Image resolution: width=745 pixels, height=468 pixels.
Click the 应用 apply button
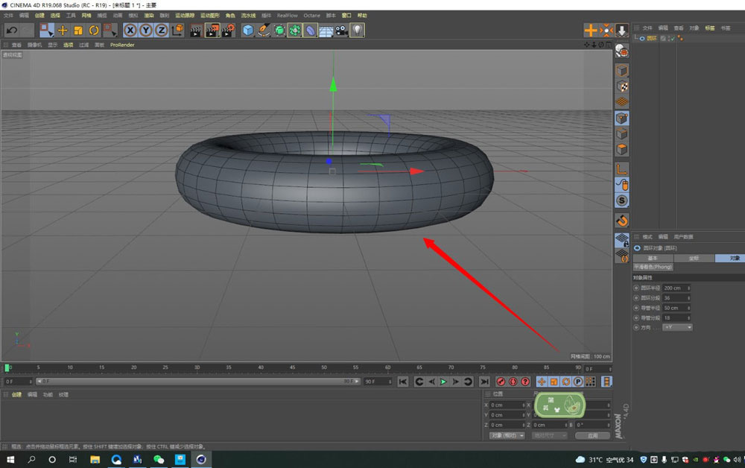[592, 435]
